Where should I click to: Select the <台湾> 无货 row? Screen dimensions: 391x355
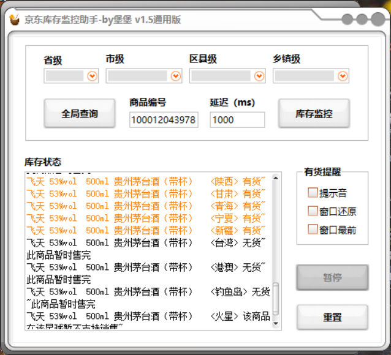click(146, 242)
